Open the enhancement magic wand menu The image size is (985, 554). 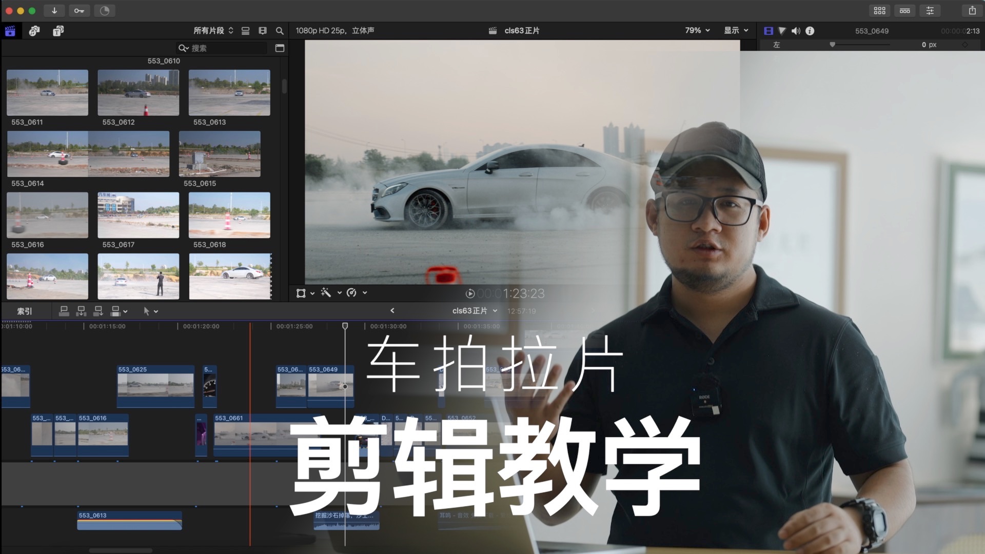331,292
